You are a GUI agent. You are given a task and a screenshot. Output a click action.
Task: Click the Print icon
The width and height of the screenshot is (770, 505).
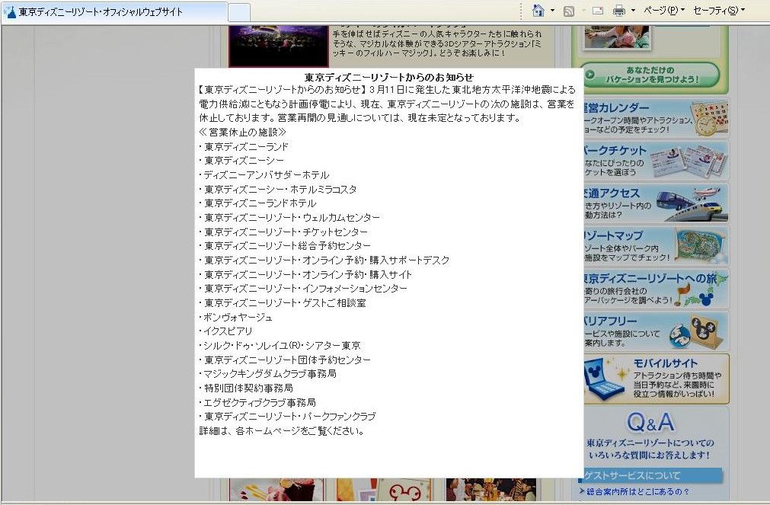coord(619,11)
